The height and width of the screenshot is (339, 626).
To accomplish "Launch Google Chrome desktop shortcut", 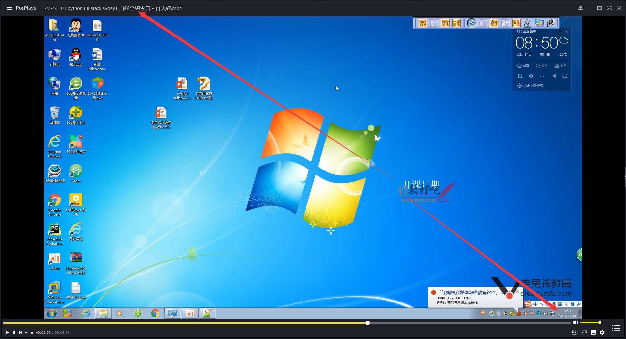I will (54, 205).
